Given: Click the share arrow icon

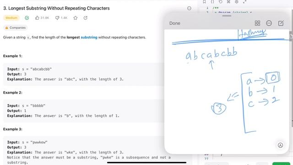Looking at the screenshot, I should 86,18.
